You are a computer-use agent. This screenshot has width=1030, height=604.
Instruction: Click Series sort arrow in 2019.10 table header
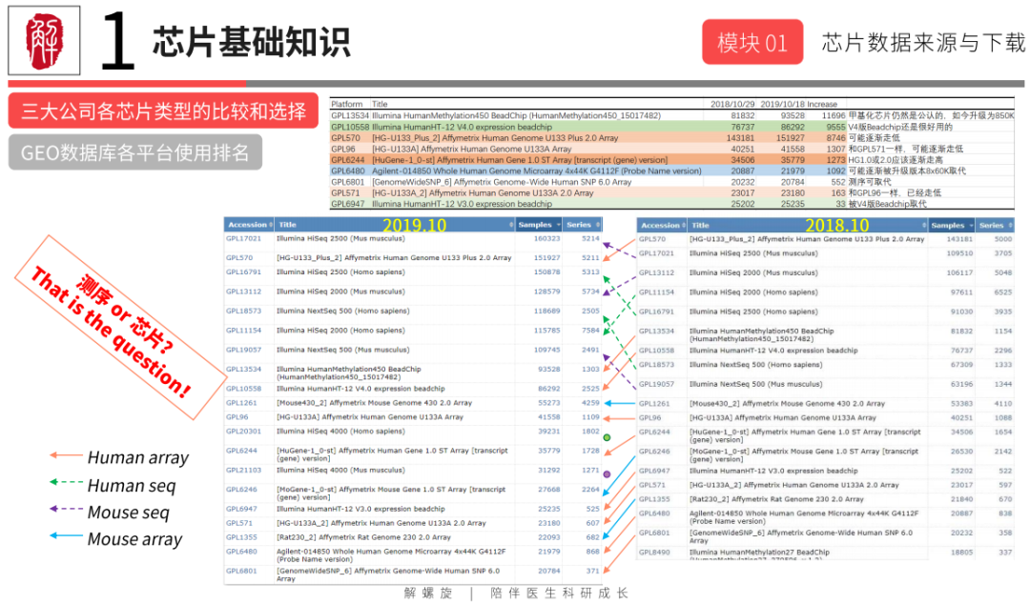pyautogui.click(x=598, y=225)
